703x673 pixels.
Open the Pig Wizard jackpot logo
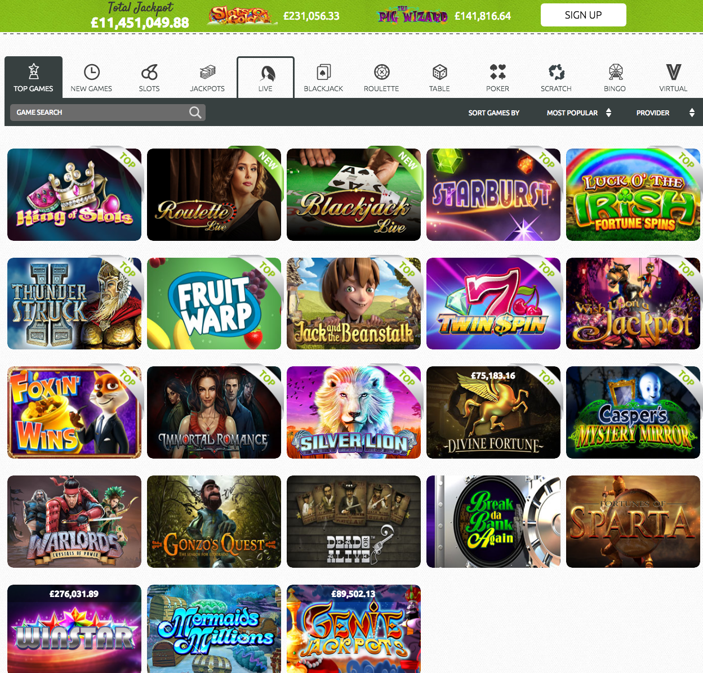[x=413, y=15]
